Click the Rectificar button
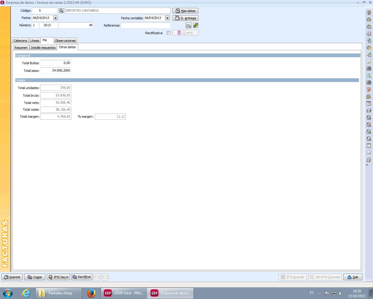Image resolution: width=373 pixels, height=299 pixels. [x=82, y=277]
